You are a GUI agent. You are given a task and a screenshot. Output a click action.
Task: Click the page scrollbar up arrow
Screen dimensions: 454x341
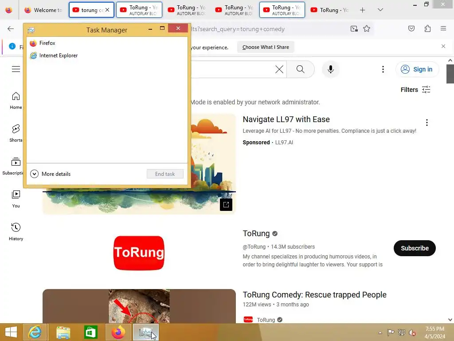click(450, 60)
